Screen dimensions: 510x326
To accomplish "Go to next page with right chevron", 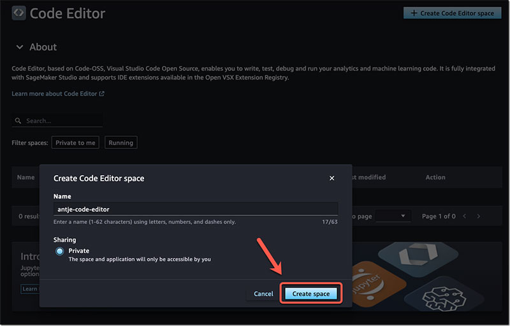I will [x=479, y=216].
